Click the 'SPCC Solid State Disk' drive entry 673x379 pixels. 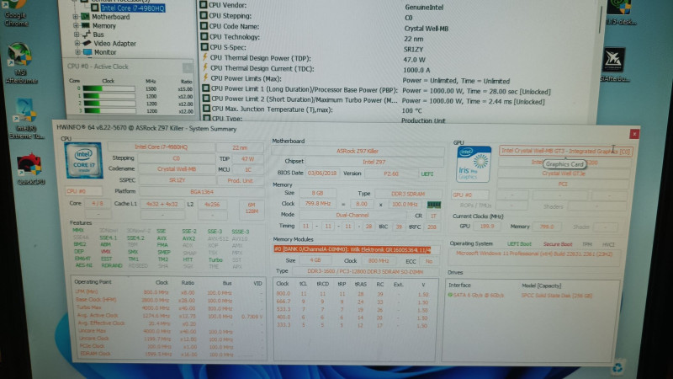[x=556, y=296]
